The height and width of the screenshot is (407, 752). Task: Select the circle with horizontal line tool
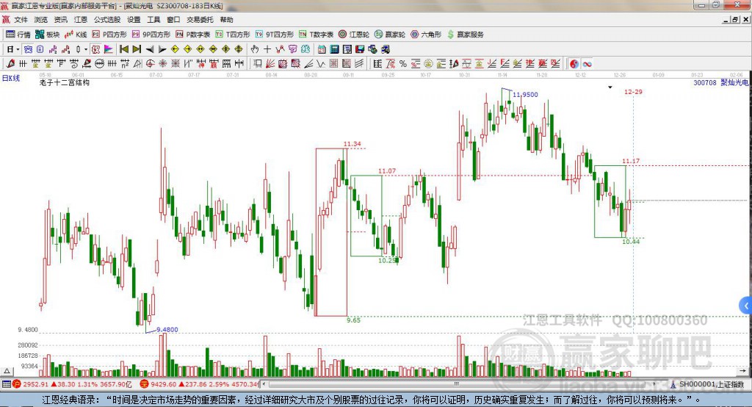tap(99, 63)
